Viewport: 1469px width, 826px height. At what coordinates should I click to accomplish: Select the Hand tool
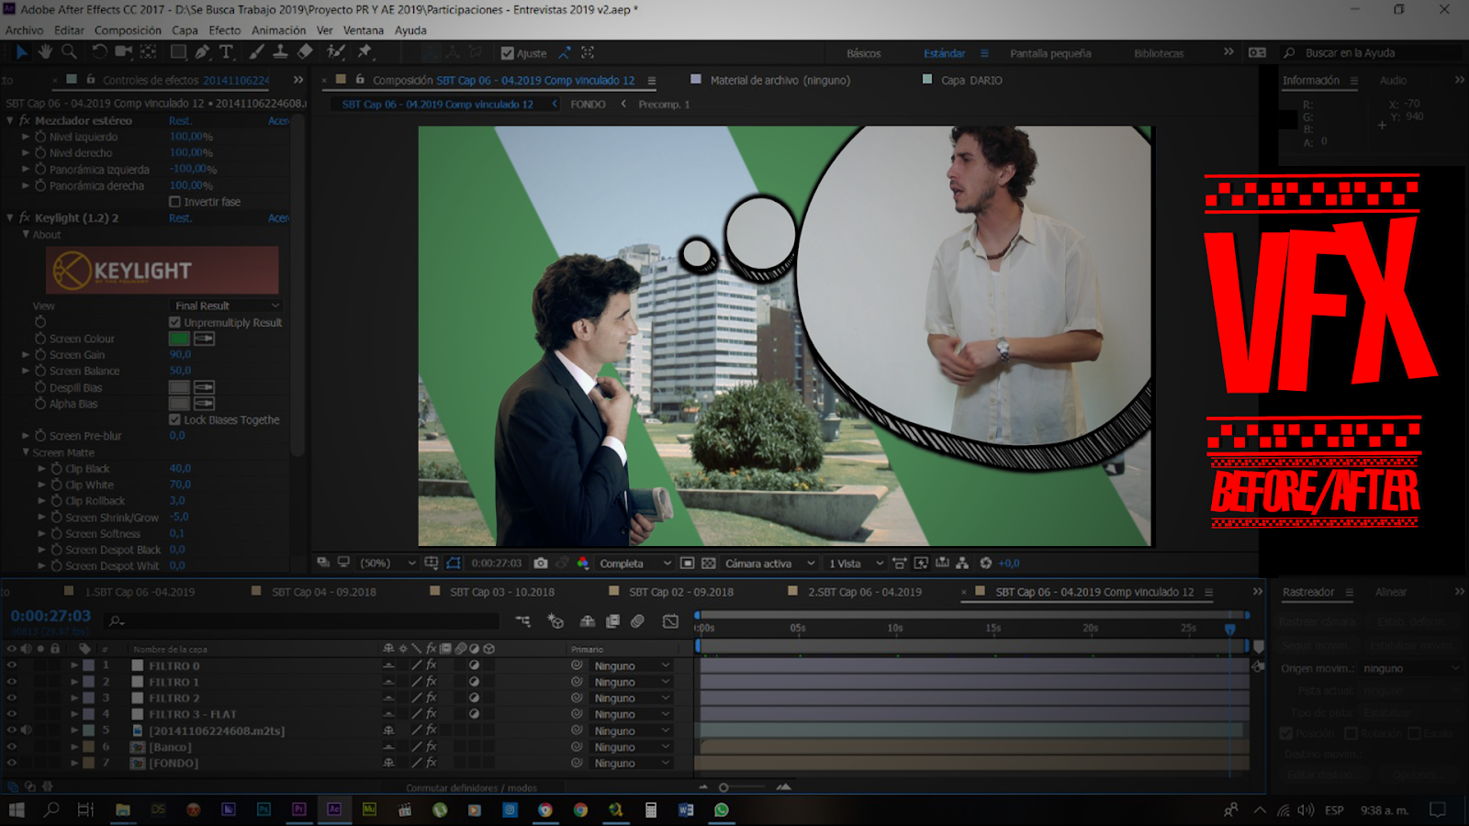(x=45, y=52)
